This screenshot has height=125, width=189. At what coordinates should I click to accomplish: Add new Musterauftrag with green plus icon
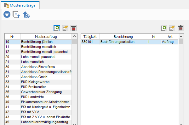click(x=57, y=28)
